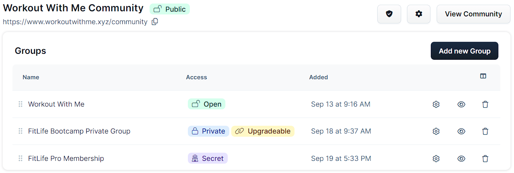Click the Added column header

318,77
